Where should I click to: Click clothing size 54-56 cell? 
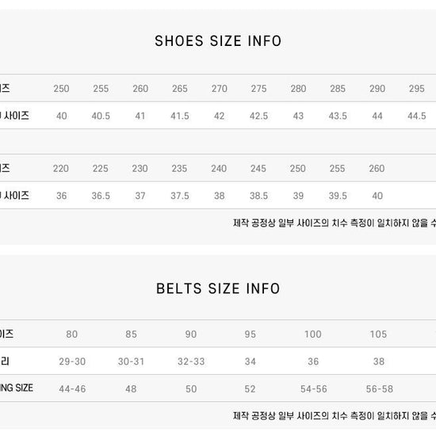314,388
